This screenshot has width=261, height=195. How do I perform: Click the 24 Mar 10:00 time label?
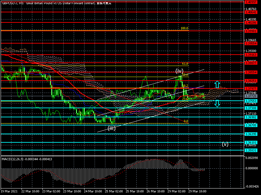coord(93,191)
